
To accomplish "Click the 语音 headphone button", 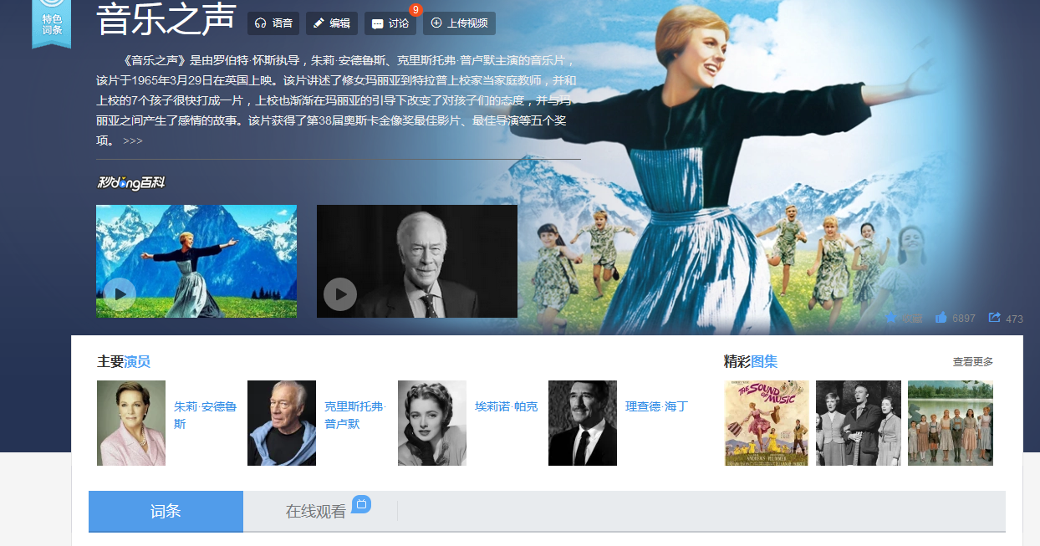I will click(x=273, y=23).
